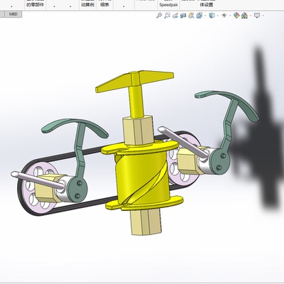This screenshot has width=284, height=284.
Task: Expand the Hide/Show Items dropdown arrow
Action: coord(230,16)
